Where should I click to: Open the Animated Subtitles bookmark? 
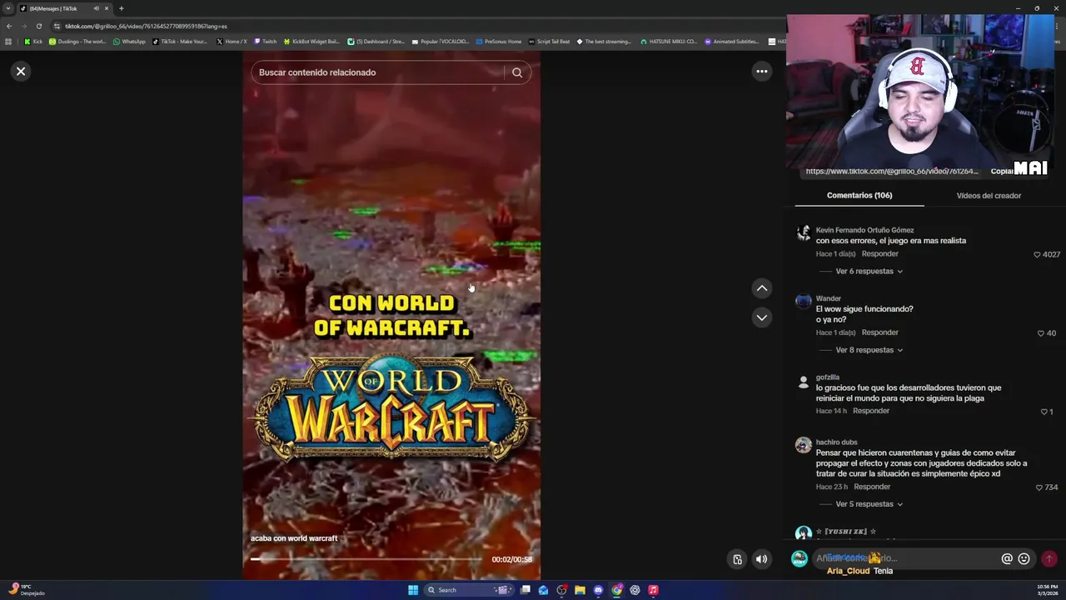coord(731,42)
